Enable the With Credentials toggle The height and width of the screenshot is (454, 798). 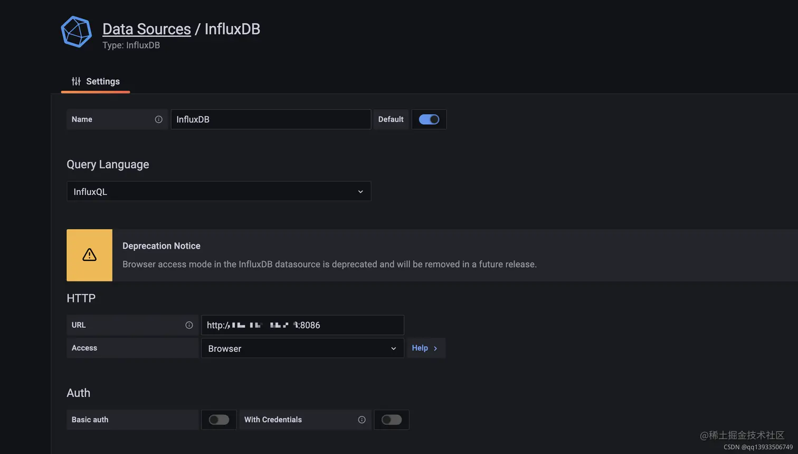point(392,420)
